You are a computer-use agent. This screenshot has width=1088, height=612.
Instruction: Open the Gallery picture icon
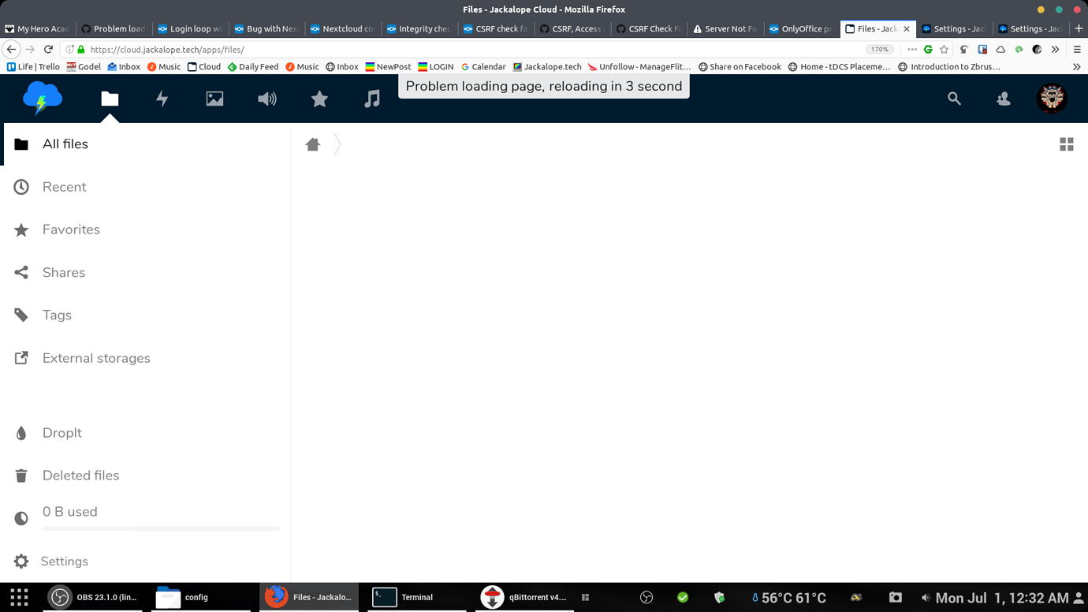pyautogui.click(x=214, y=99)
